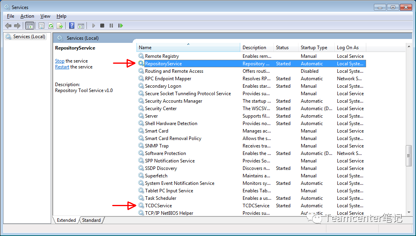Click the Back arrow in the toolbar

(x=8, y=26)
